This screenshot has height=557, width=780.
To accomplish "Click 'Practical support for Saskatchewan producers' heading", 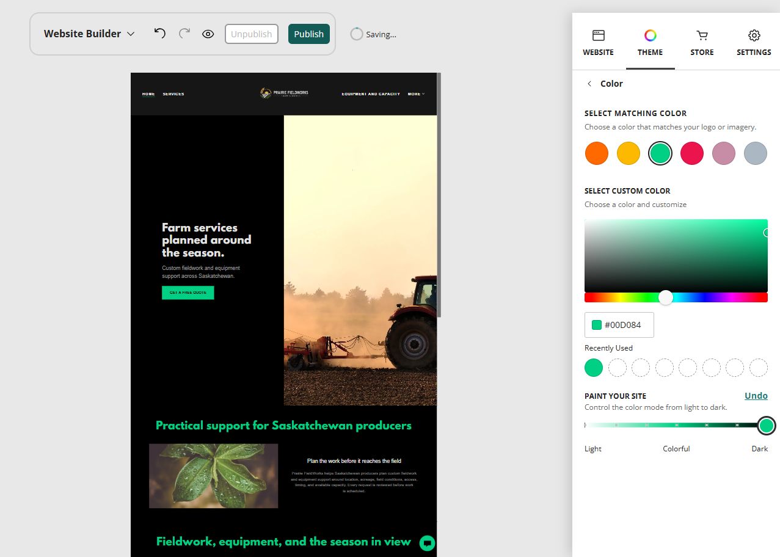I will [x=283, y=426].
